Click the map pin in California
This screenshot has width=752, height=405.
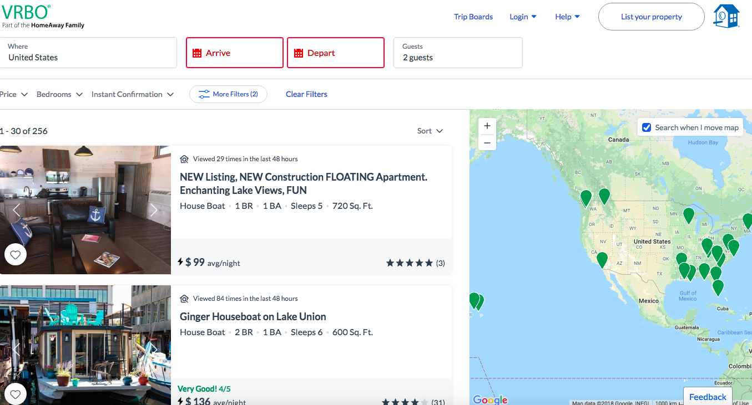pyautogui.click(x=602, y=260)
